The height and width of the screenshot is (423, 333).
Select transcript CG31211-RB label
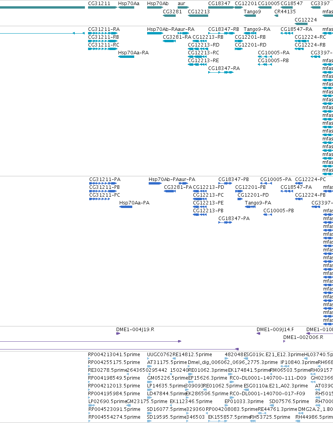click(x=104, y=37)
